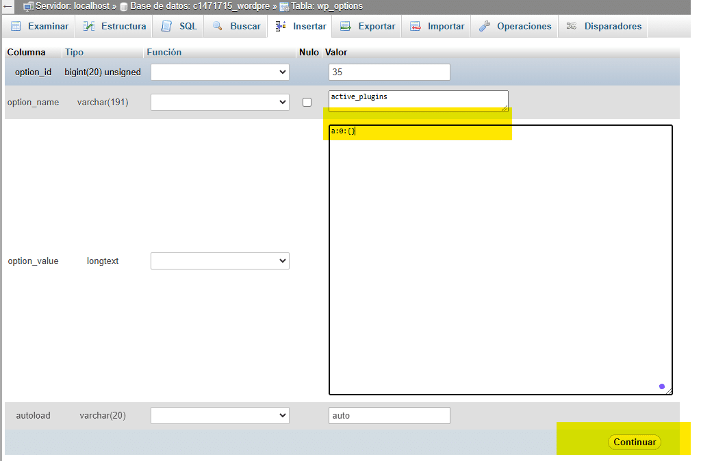Click the Estructura tab icon

(89, 27)
